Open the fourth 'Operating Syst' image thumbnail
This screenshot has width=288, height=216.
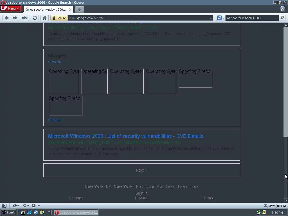[161, 81]
